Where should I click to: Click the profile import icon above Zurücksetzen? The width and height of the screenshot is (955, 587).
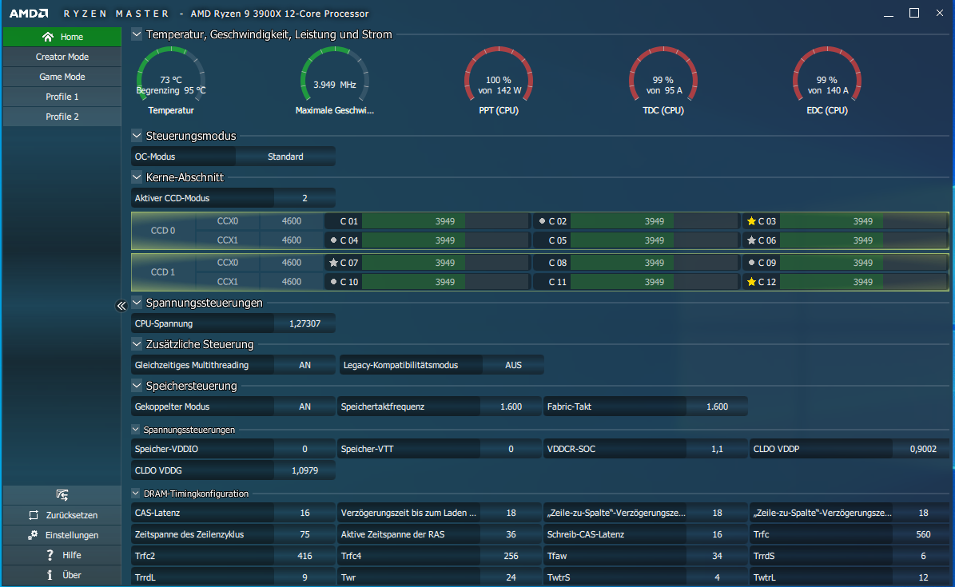(62, 494)
